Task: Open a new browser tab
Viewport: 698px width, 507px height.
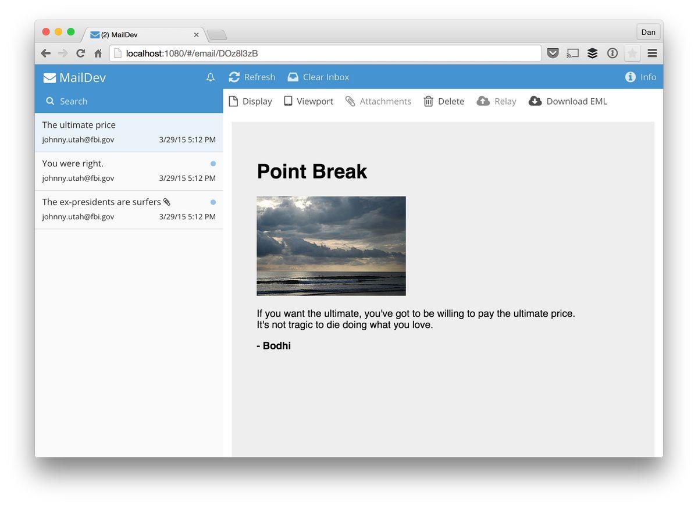Action: point(216,35)
